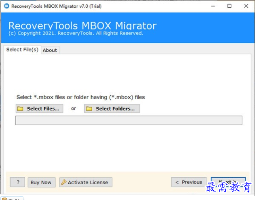Image resolution: width=255 pixels, height=200 pixels.
Task: Open the help question mark button
Action: 17,182
